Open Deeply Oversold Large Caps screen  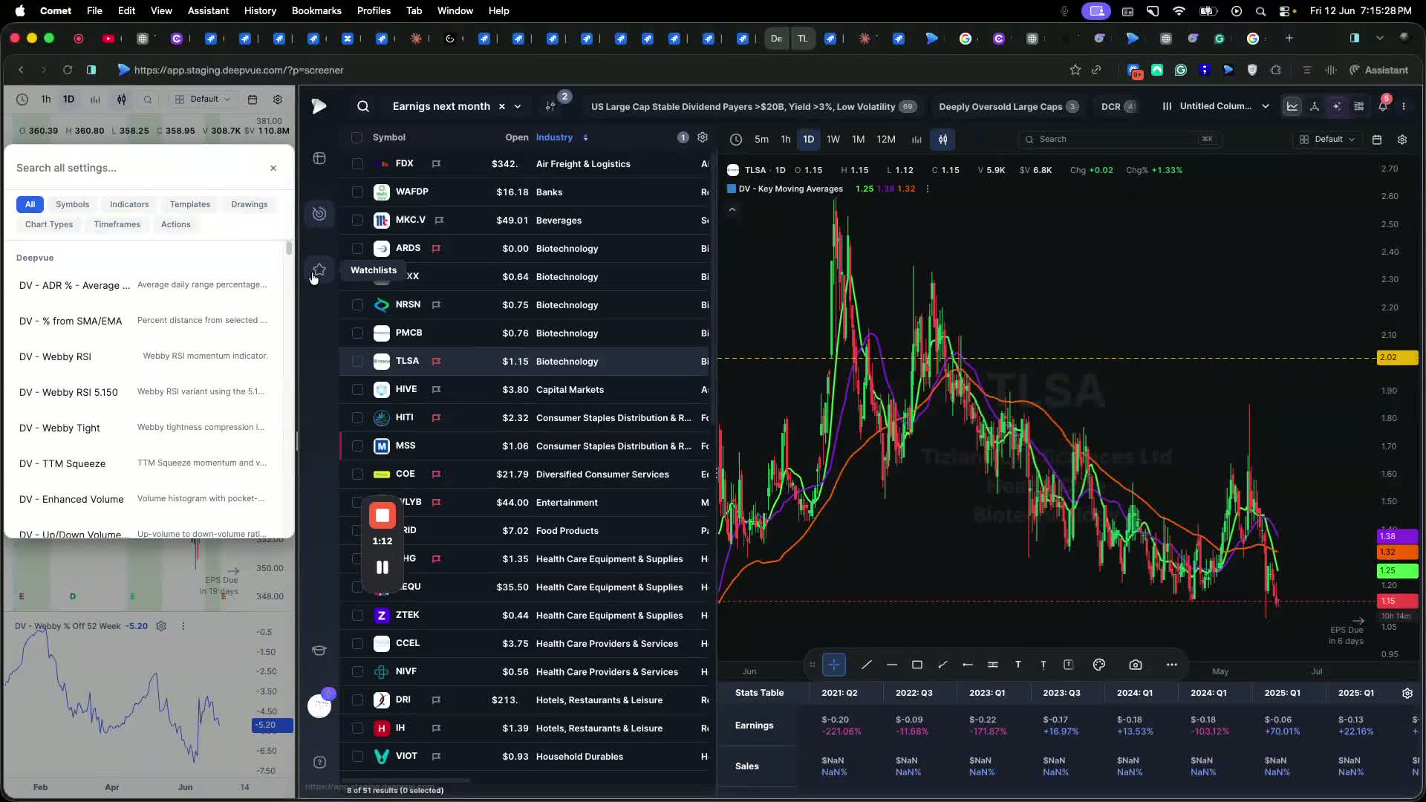coord(1008,106)
